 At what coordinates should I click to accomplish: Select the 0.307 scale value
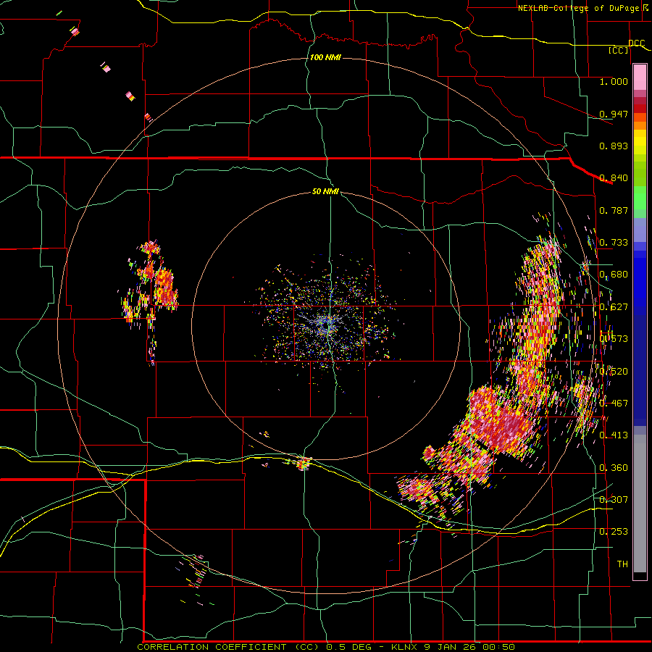(614, 499)
